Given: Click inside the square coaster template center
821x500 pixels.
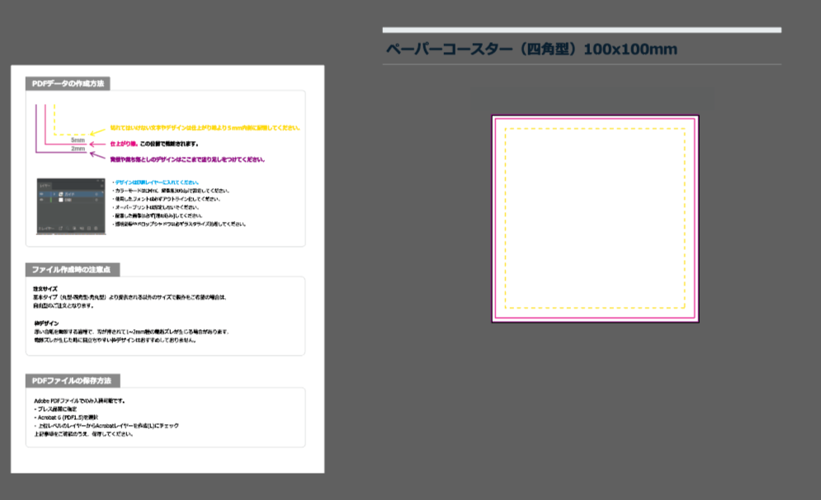Looking at the screenshot, I should [595, 219].
